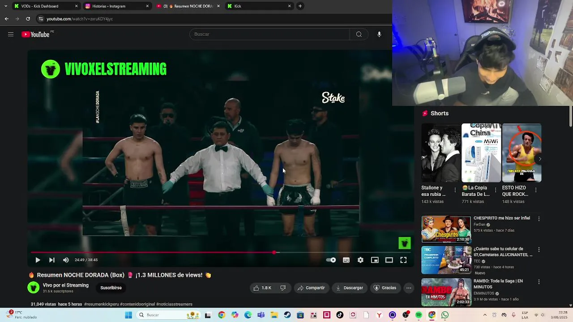Open the Windows Start menu
Image resolution: width=573 pixels, height=322 pixels.
pyautogui.click(x=128, y=315)
